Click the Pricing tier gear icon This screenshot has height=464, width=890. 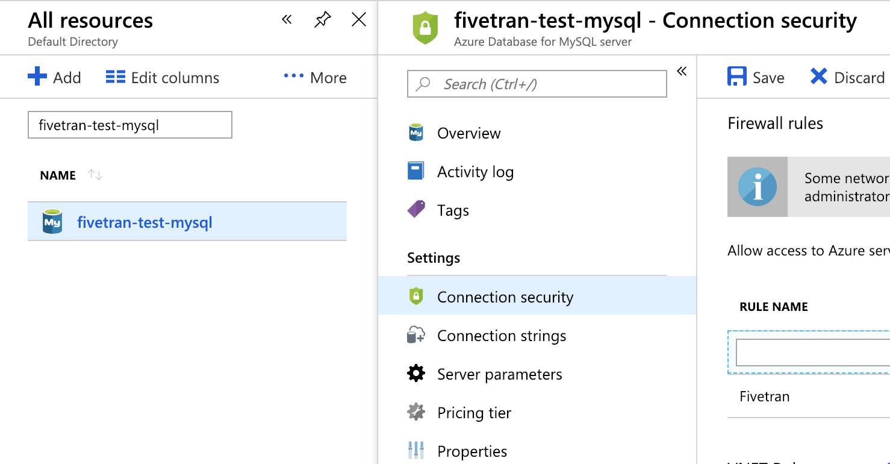(x=416, y=412)
